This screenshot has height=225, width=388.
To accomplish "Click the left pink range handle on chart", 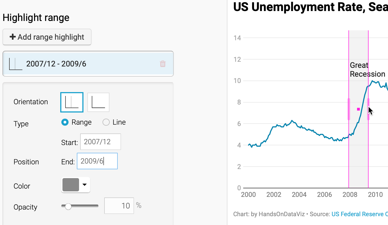I will pyautogui.click(x=349, y=109).
